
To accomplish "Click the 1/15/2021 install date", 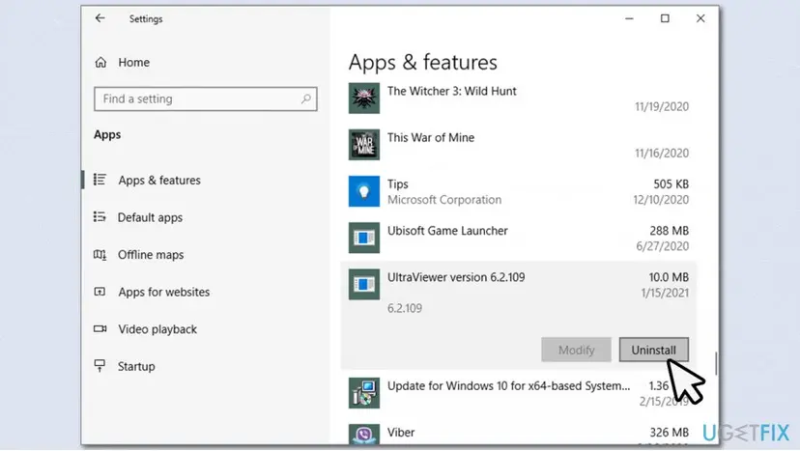I will coord(665,293).
